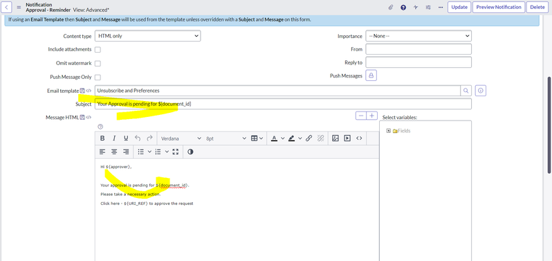This screenshot has width=552, height=261.
Task: Toggle Include attachments checkbox
Action: pyautogui.click(x=98, y=50)
